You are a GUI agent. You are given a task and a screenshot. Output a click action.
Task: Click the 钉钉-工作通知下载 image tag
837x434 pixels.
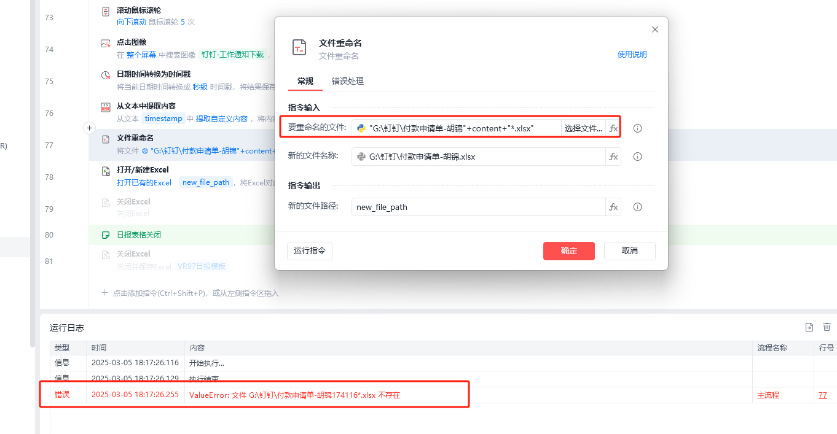(232, 54)
